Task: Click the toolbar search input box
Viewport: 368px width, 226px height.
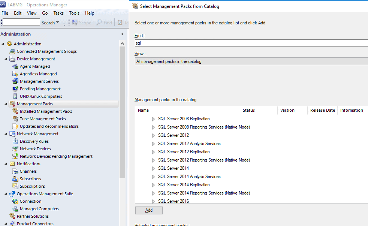Action: 21,22
